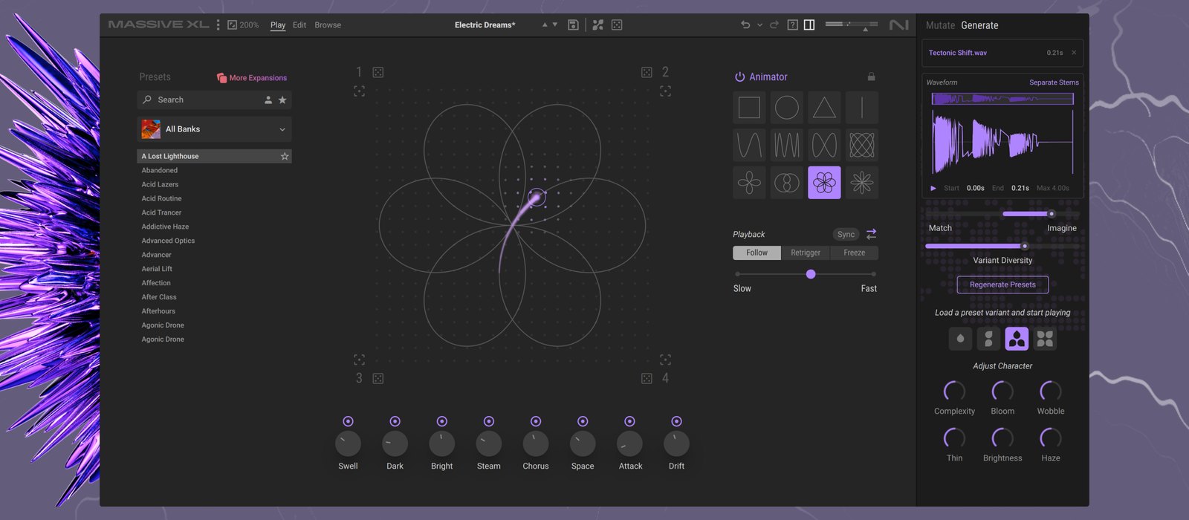Toggle the Sync playback option

click(x=846, y=234)
